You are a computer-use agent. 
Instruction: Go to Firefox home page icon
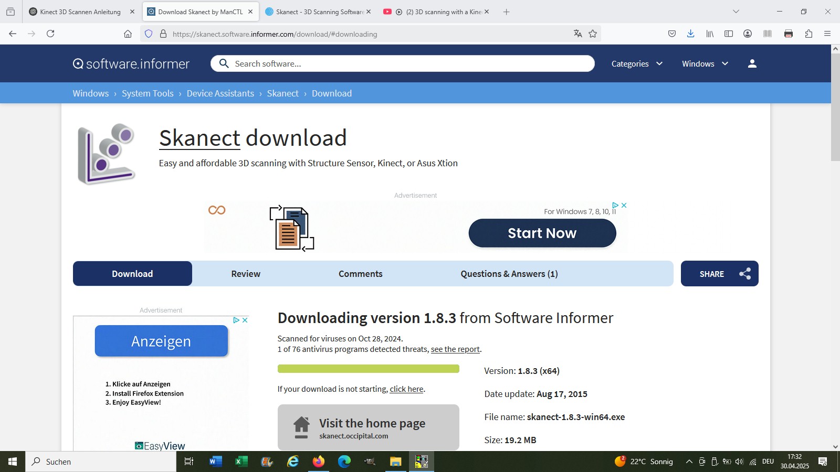click(x=128, y=34)
